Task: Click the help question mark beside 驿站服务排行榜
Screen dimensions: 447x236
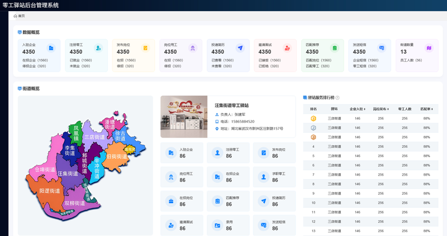Action: 337,98
